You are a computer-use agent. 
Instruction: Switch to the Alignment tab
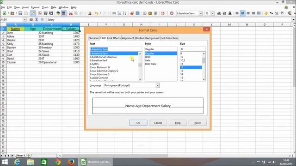(x=128, y=38)
